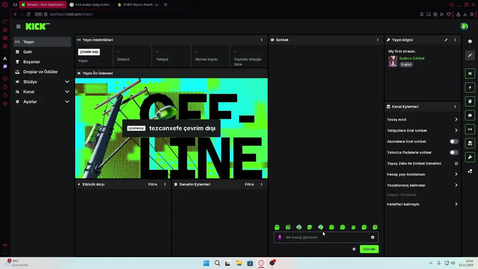The height and width of the screenshot is (269, 478).
Task: Open Kanal Eylemleri panel options menu
Action: tap(455, 106)
